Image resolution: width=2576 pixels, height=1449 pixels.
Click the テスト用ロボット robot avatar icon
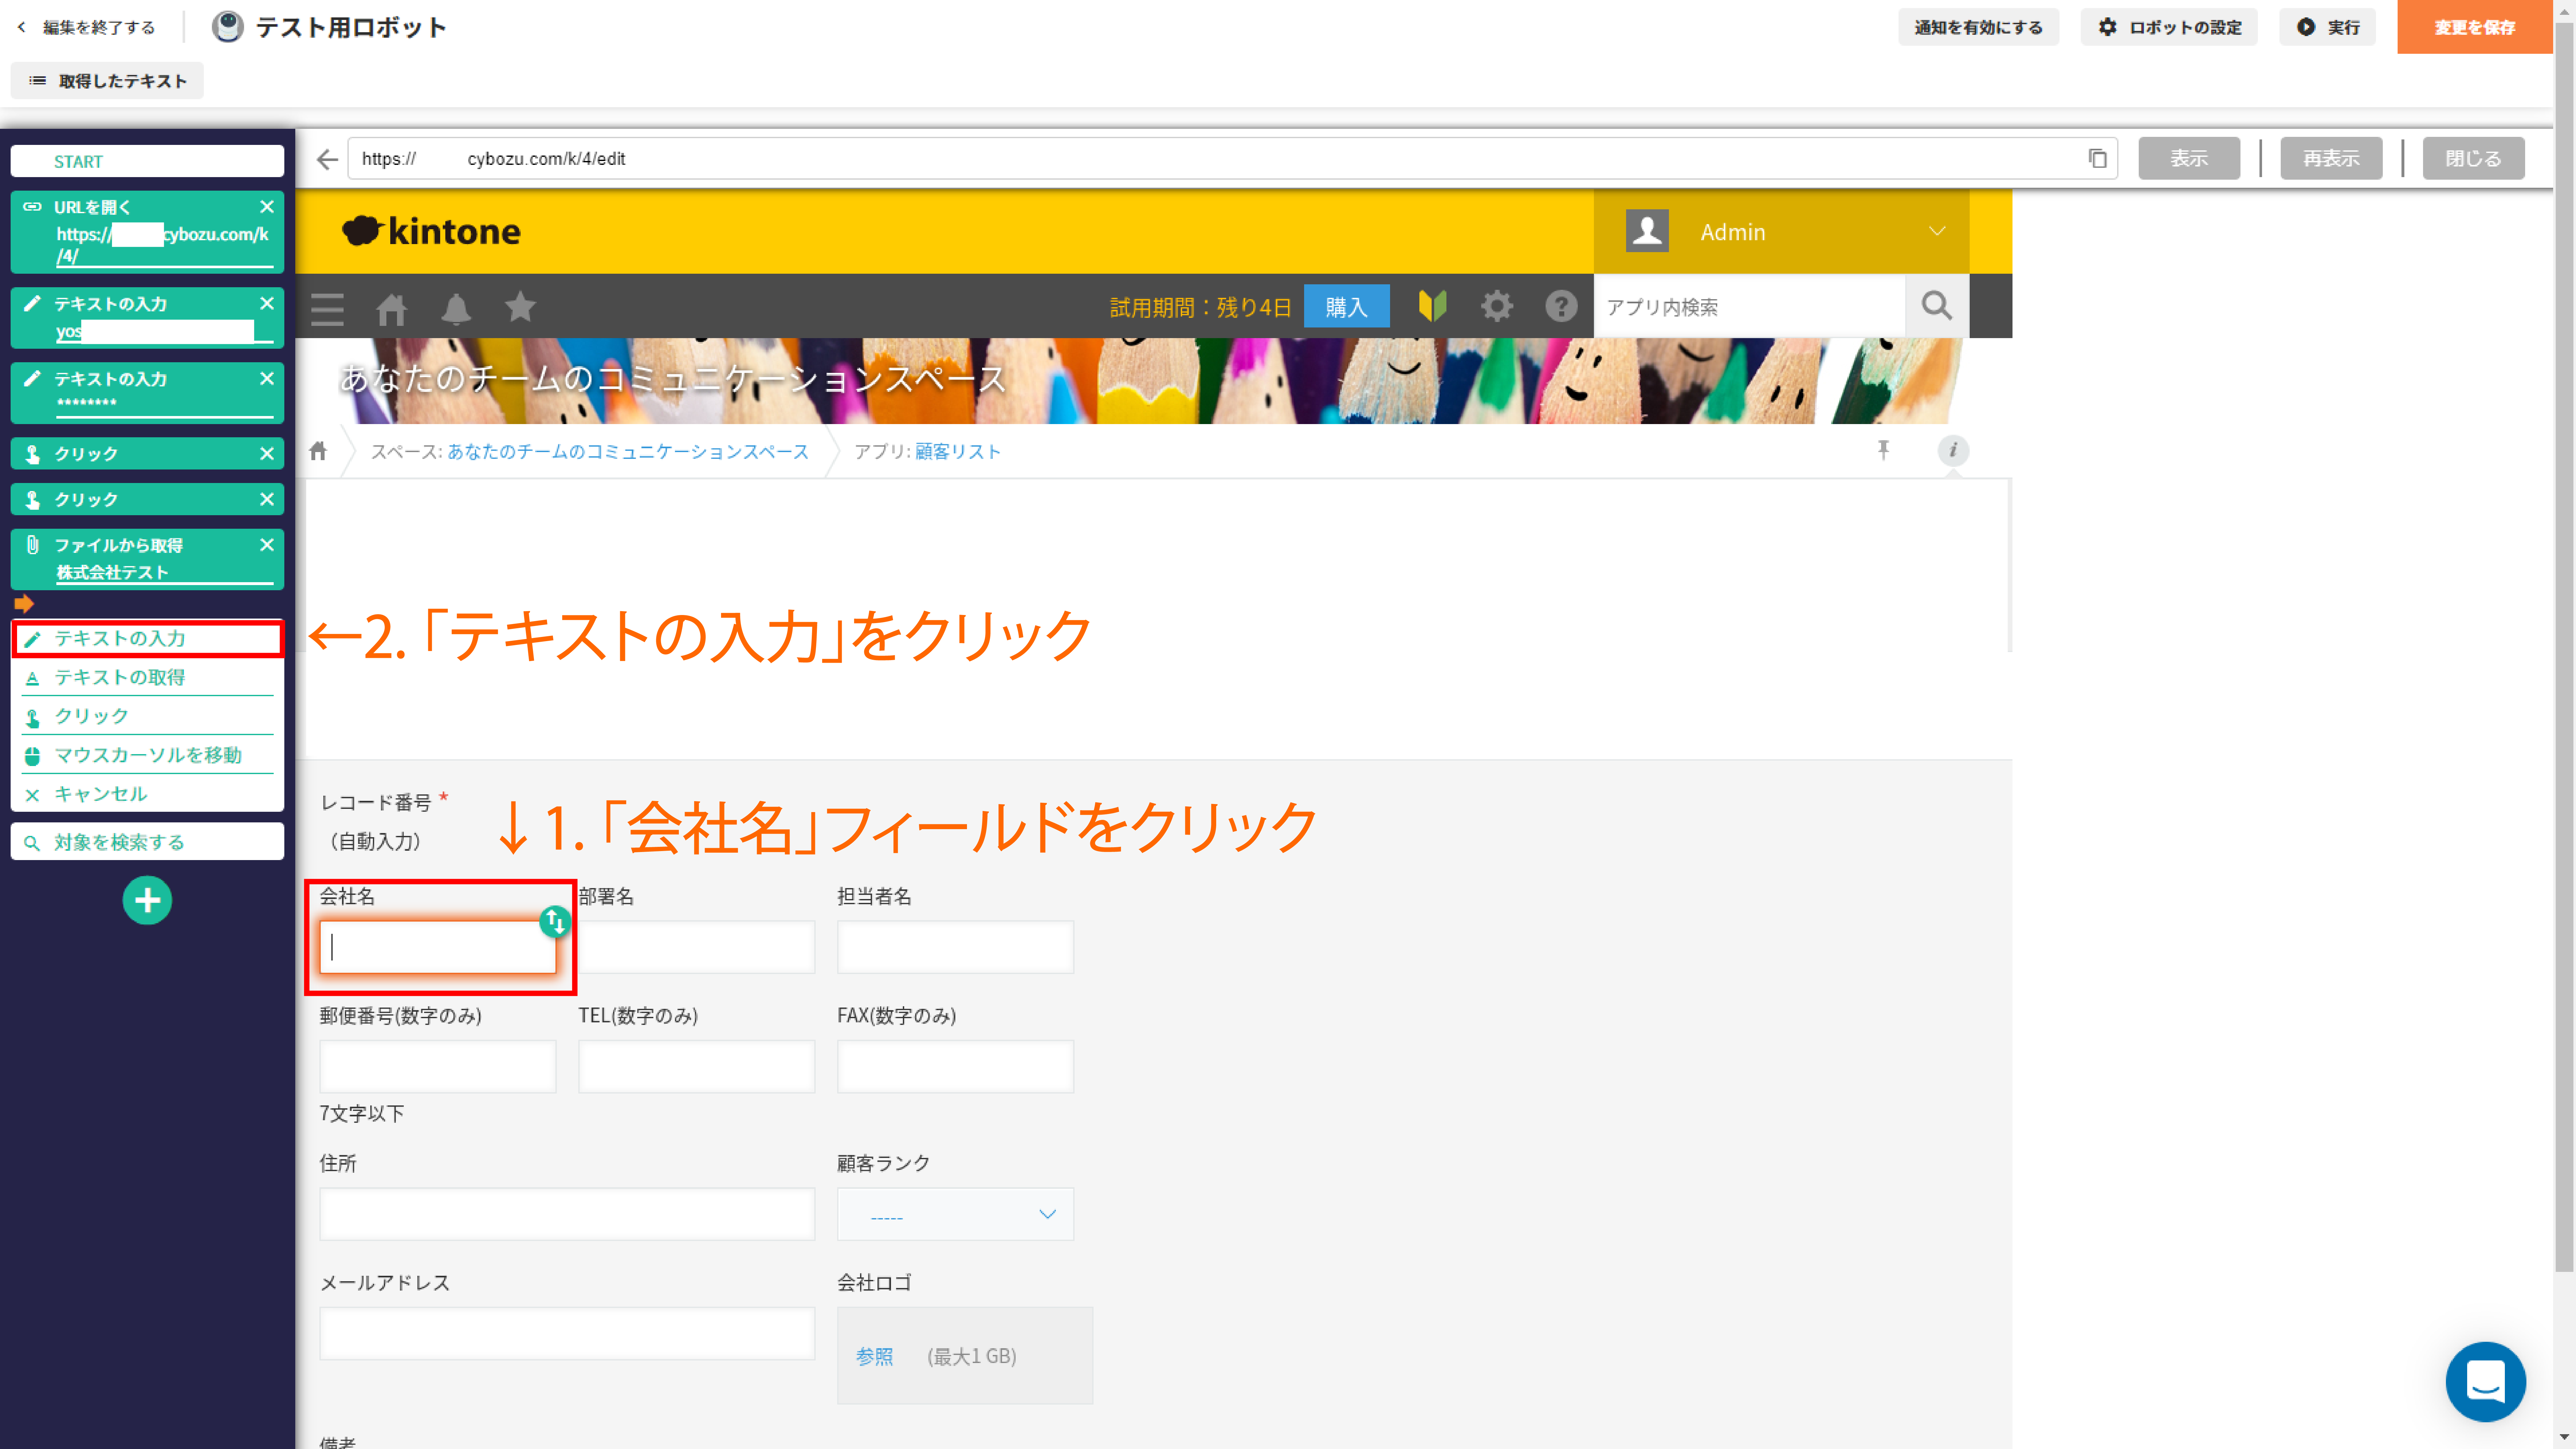click(228, 27)
